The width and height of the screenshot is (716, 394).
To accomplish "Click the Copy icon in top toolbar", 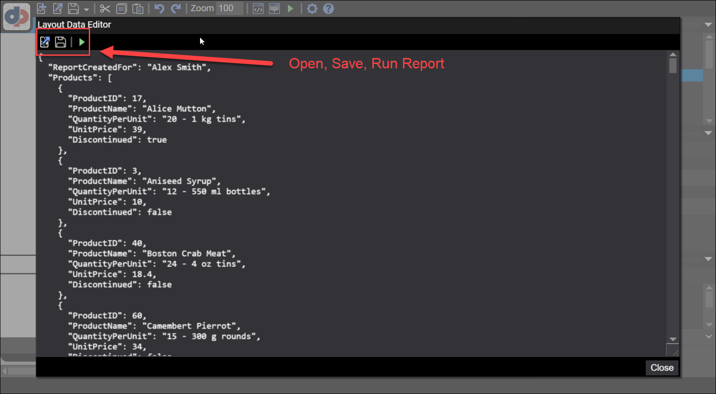I will pyautogui.click(x=121, y=9).
